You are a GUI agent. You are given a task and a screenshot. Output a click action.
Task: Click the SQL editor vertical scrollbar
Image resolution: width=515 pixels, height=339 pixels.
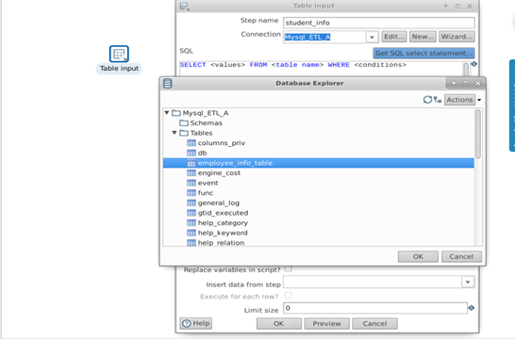coord(466,70)
